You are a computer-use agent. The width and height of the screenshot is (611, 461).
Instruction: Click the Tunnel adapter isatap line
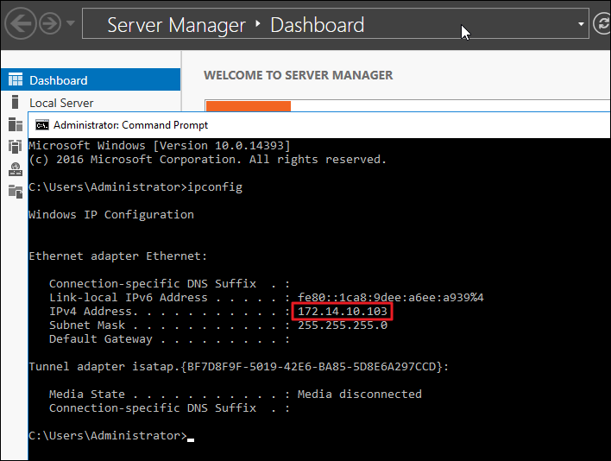tap(238, 367)
